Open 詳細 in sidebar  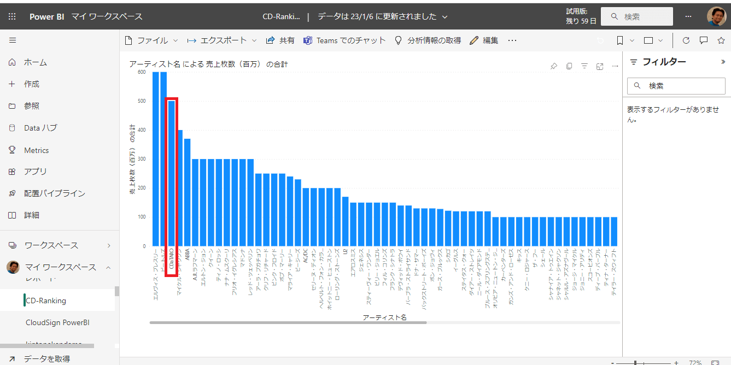point(59,215)
